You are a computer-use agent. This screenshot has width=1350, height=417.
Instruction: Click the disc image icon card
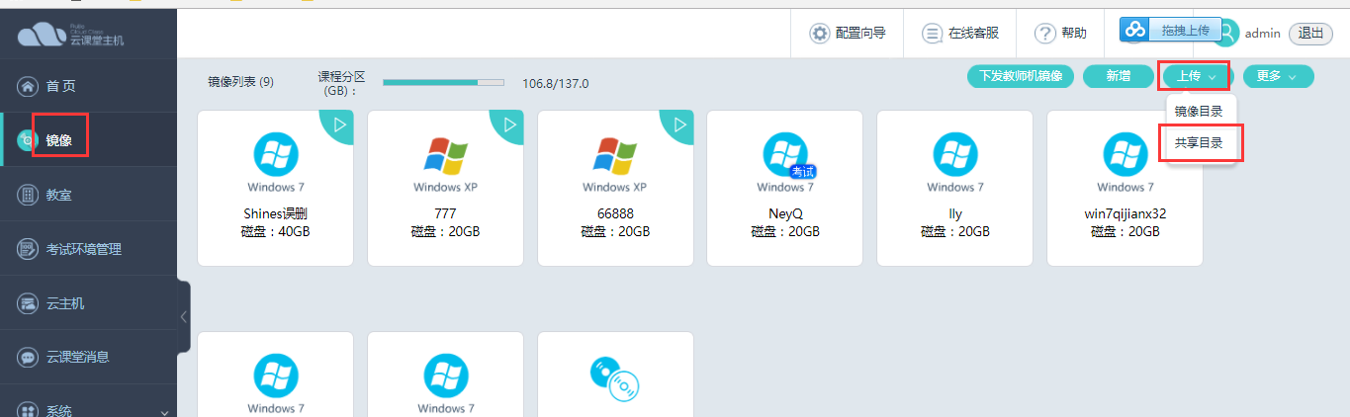tap(615, 375)
